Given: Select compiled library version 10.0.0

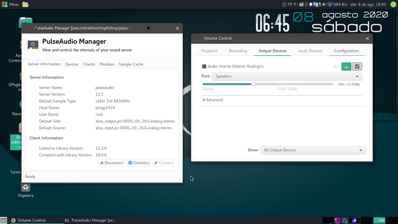Looking at the screenshot, I should coord(101,155).
